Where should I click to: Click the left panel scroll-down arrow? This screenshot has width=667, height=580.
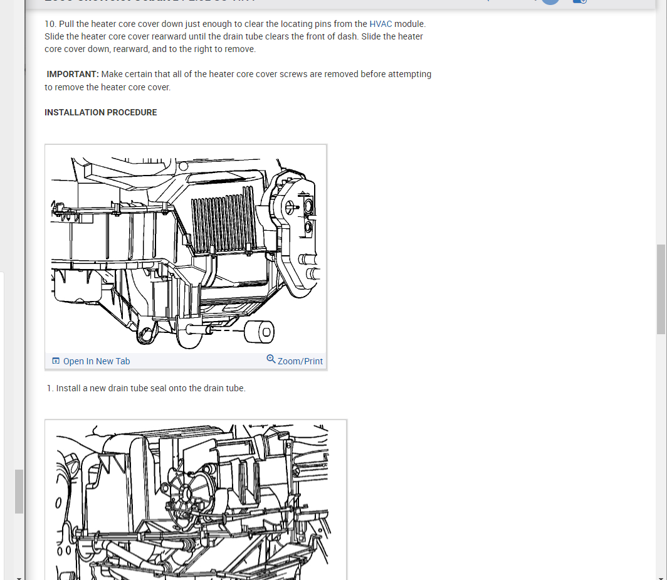19,577
